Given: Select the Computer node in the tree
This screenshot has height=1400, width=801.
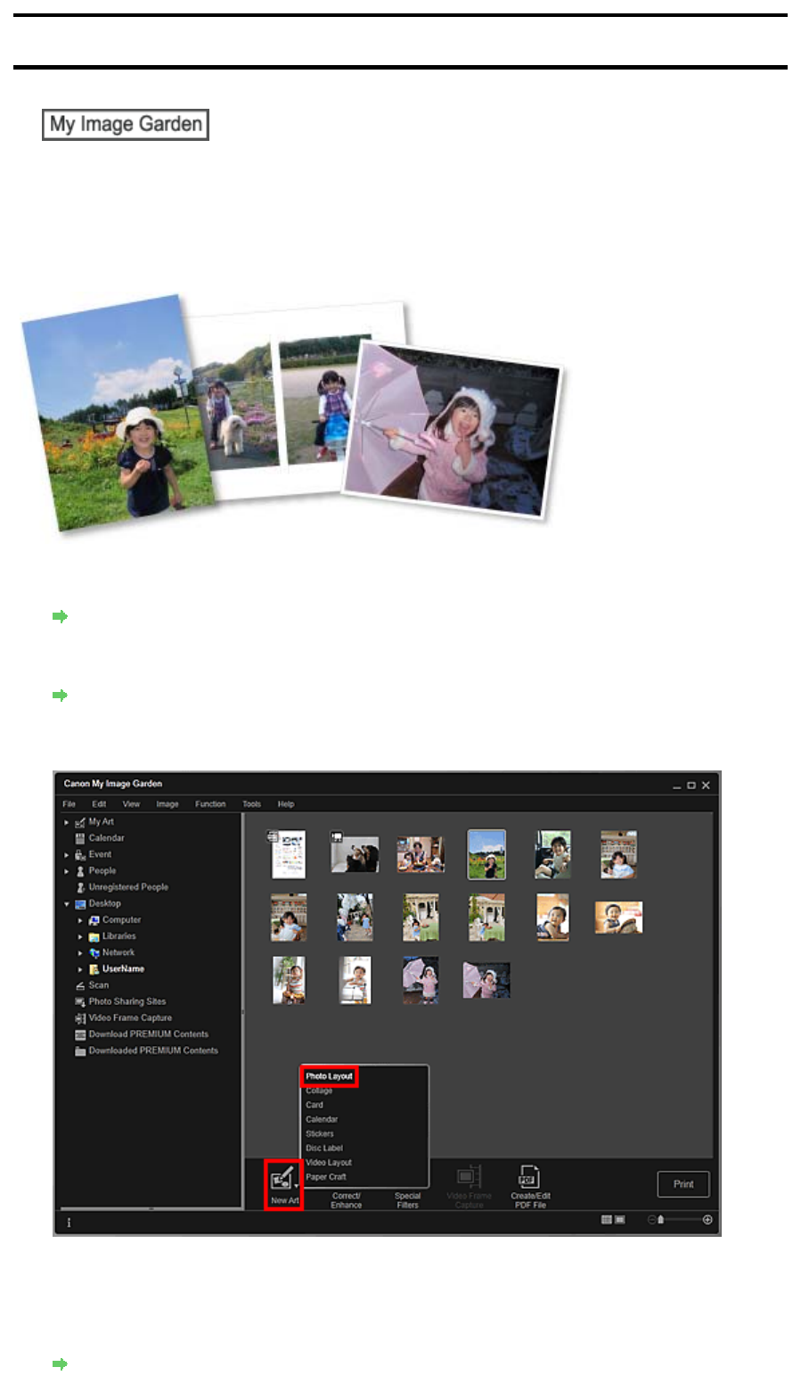Looking at the screenshot, I should 121,919.
